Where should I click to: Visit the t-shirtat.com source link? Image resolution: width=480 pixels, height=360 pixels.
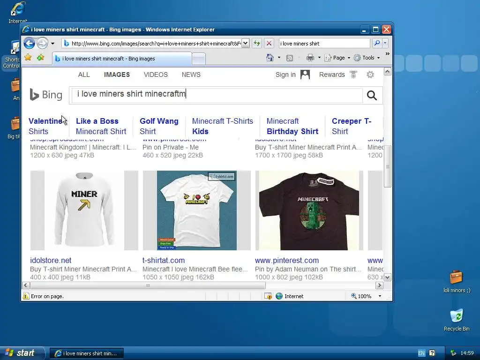164,260
